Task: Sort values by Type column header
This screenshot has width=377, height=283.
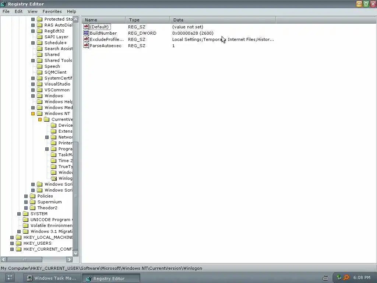Action: pyautogui.click(x=148, y=20)
